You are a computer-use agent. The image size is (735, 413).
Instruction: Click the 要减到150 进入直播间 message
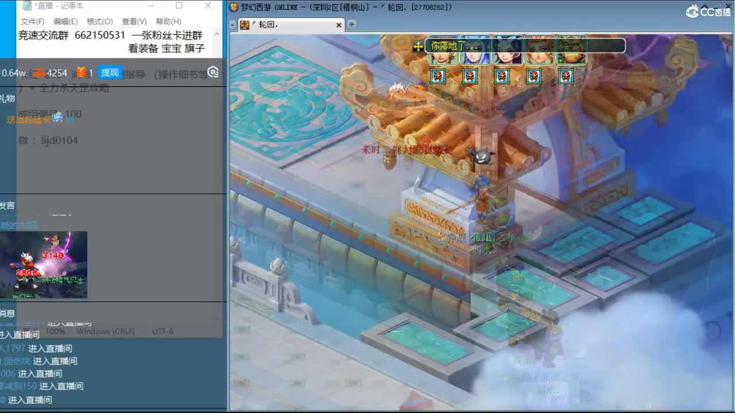point(41,386)
